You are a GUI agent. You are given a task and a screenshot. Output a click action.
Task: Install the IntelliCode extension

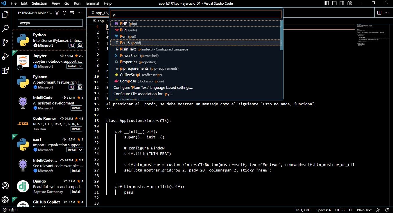pos(76,108)
